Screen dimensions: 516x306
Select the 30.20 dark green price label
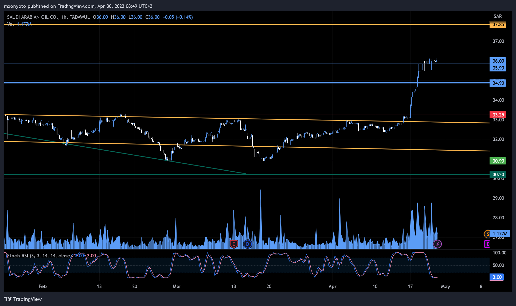pos(498,175)
